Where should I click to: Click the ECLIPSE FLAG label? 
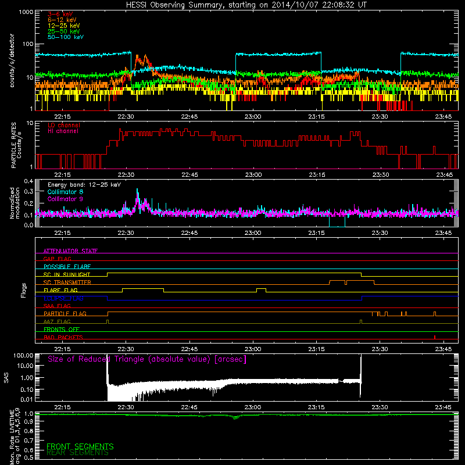[63, 298]
